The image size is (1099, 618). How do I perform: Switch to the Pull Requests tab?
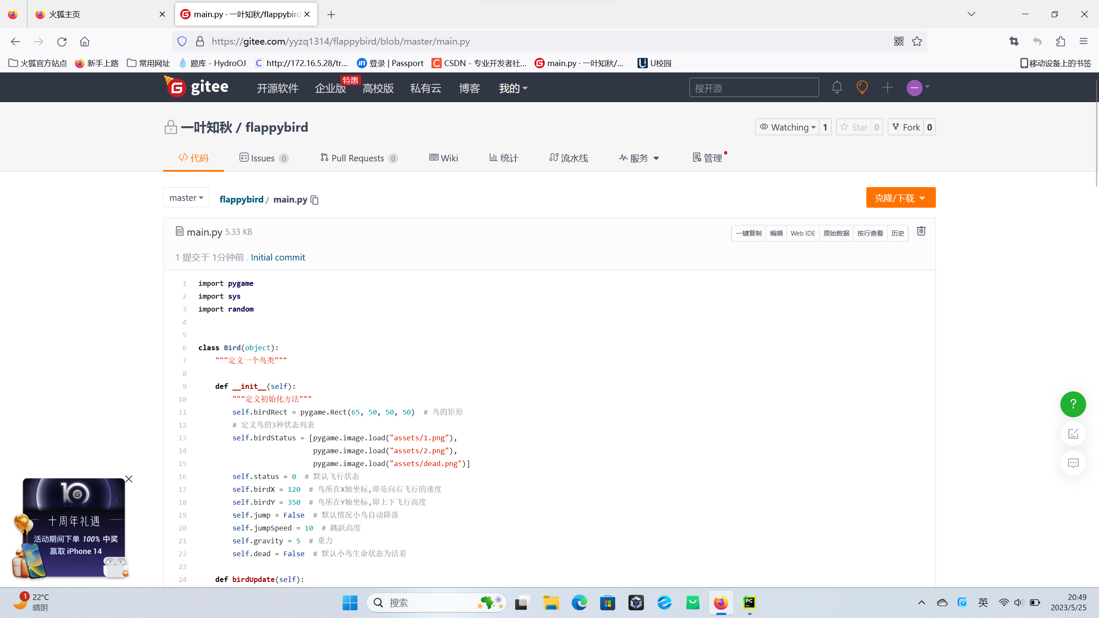click(359, 158)
